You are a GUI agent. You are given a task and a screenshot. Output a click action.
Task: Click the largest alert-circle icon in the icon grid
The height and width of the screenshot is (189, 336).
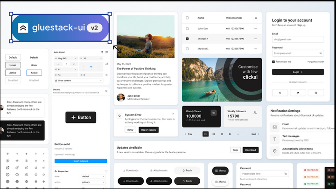[8, 175]
